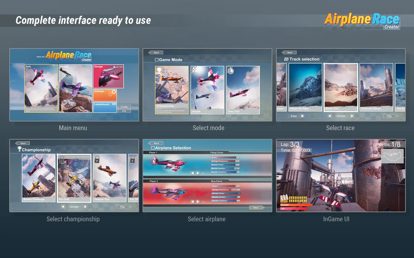Pick the Time Trial stopwatch mode card
The width and height of the screenshot is (414, 258).
tap(243, 90)
